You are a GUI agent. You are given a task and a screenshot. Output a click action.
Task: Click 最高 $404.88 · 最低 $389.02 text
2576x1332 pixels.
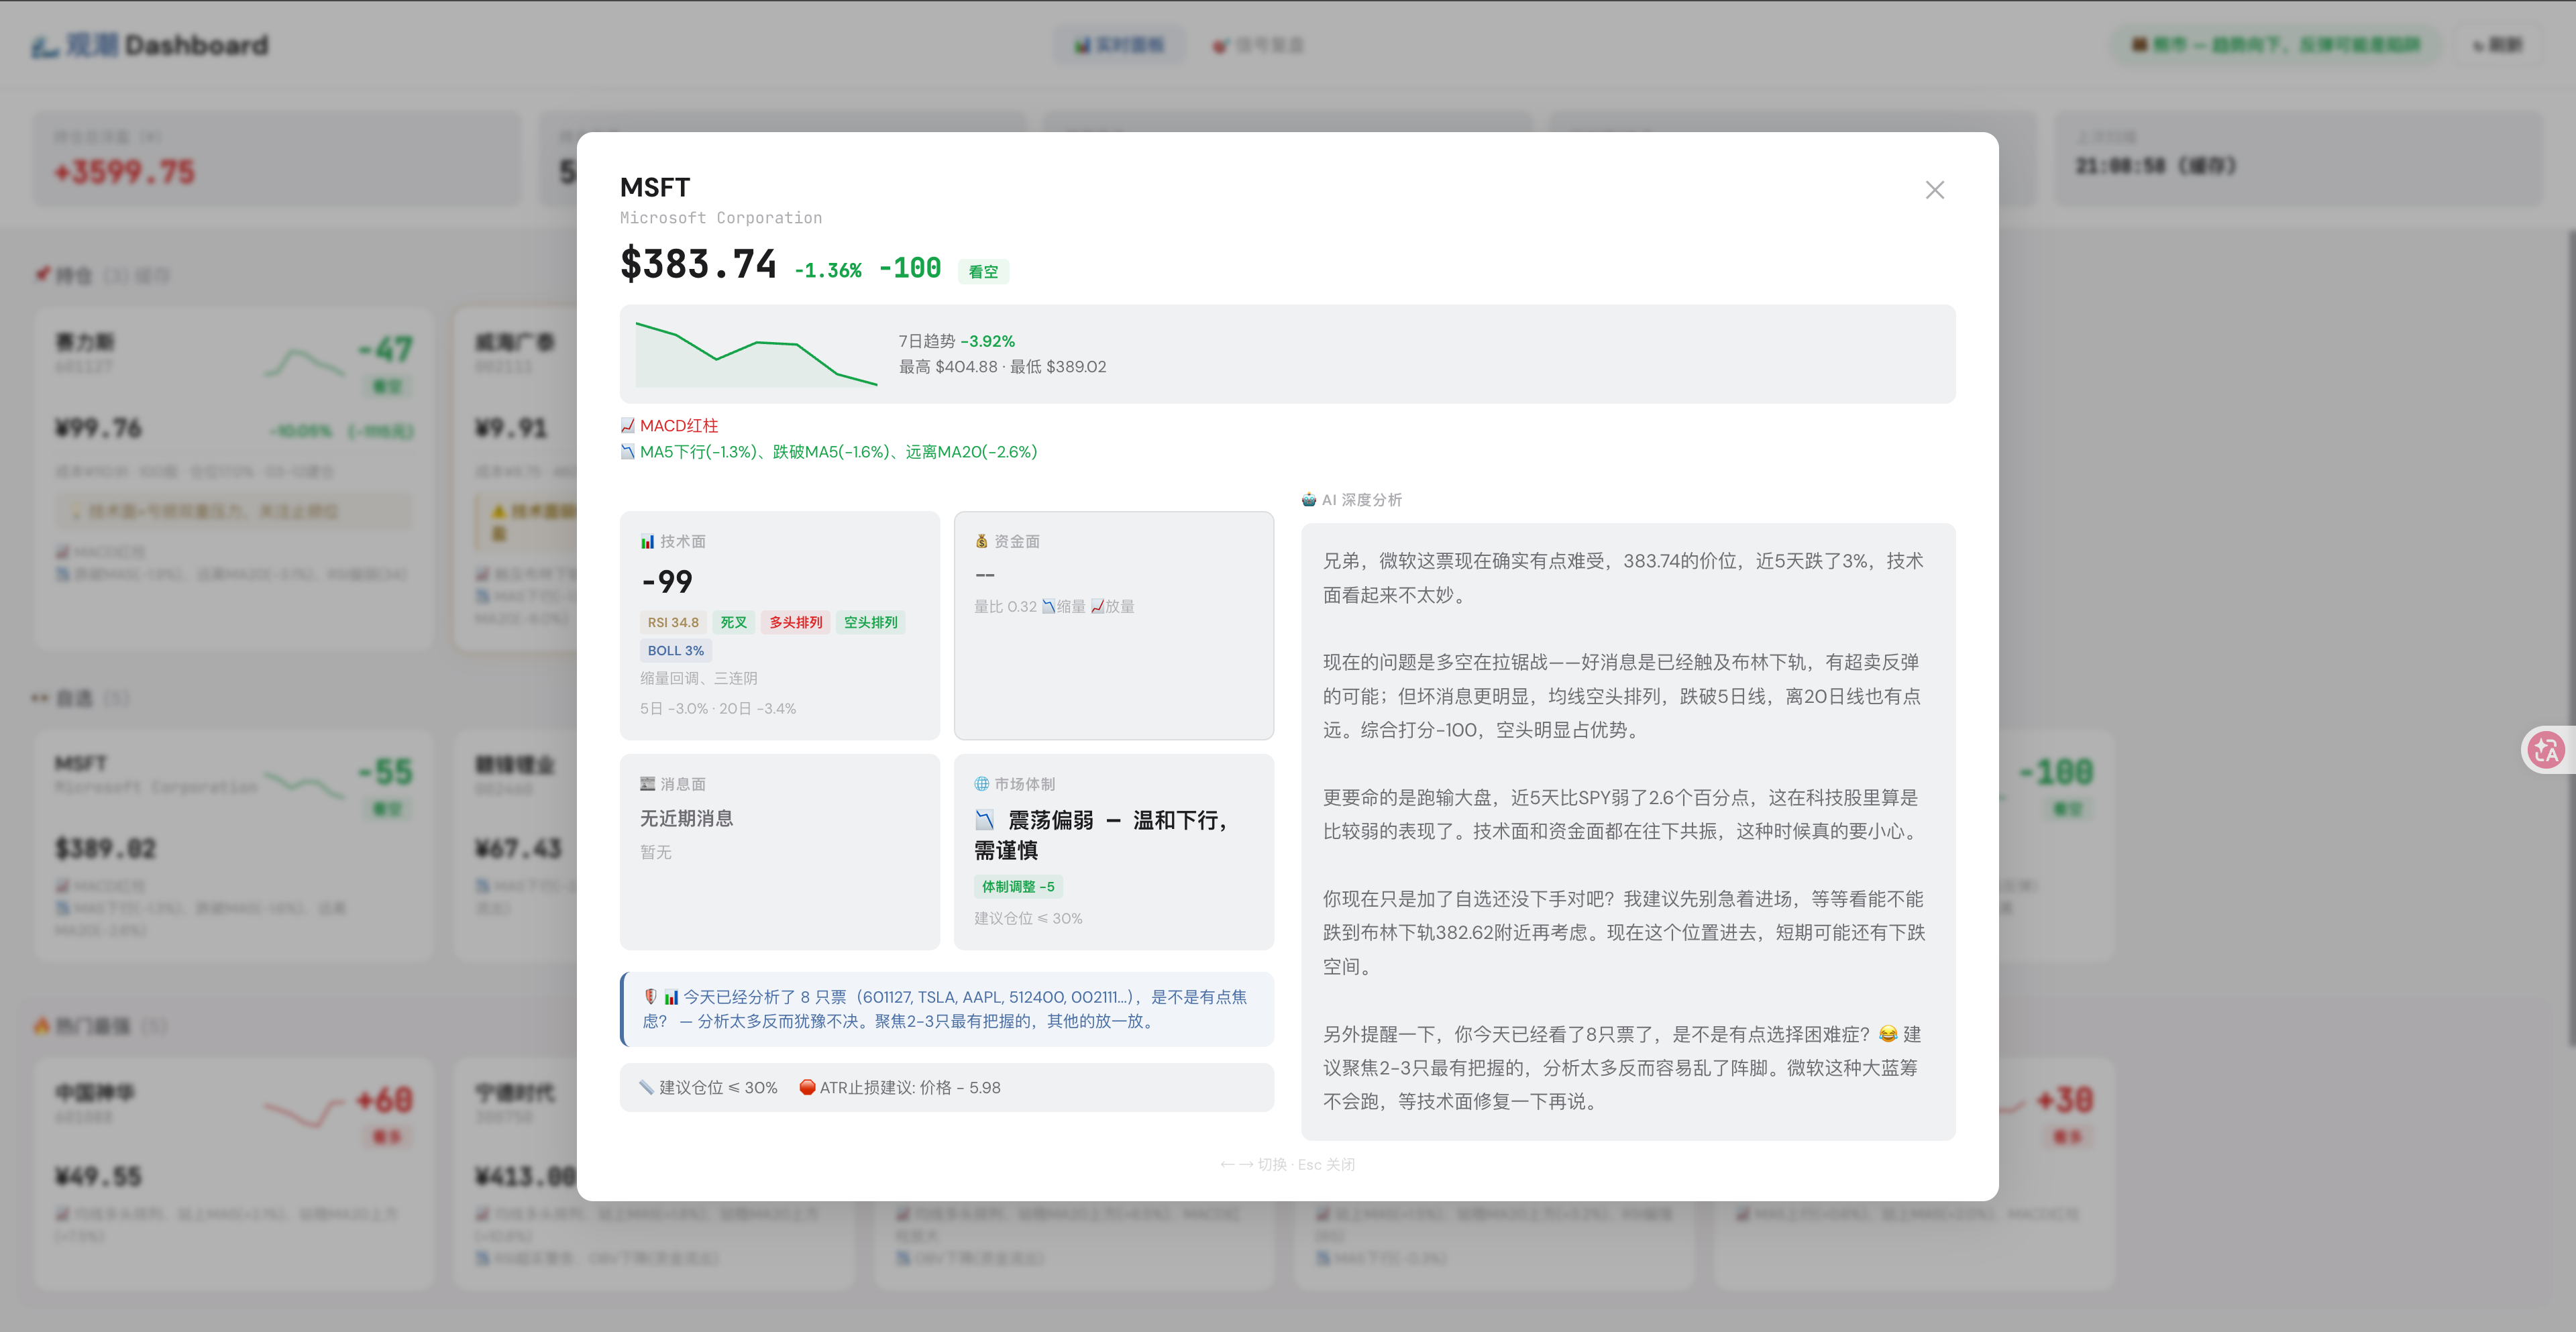(x=1002, y=367)
